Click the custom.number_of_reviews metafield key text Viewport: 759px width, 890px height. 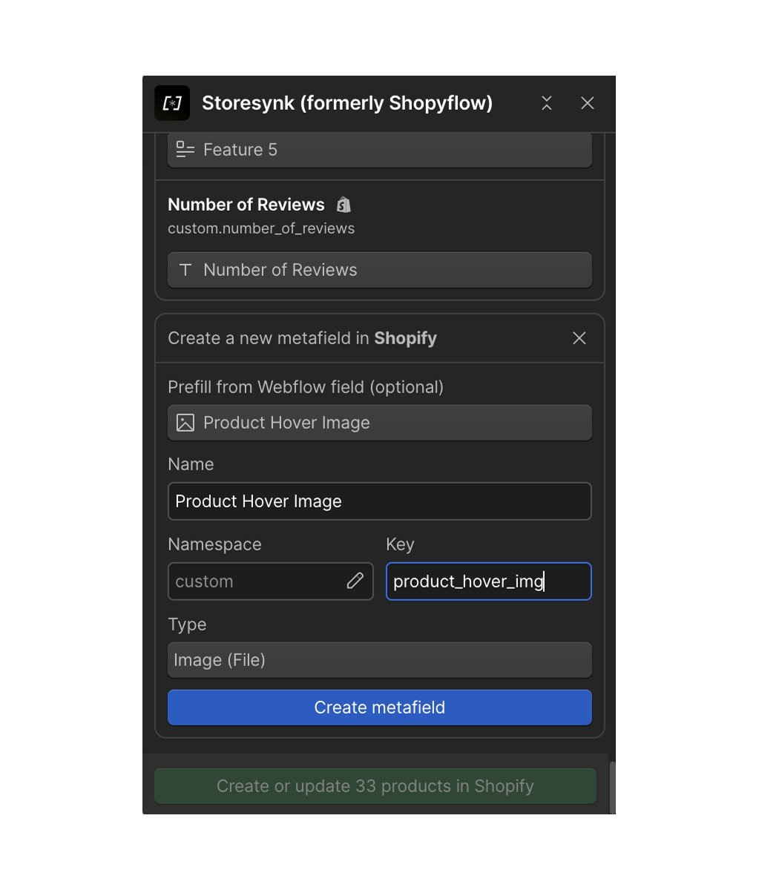[x=261, y=228]
